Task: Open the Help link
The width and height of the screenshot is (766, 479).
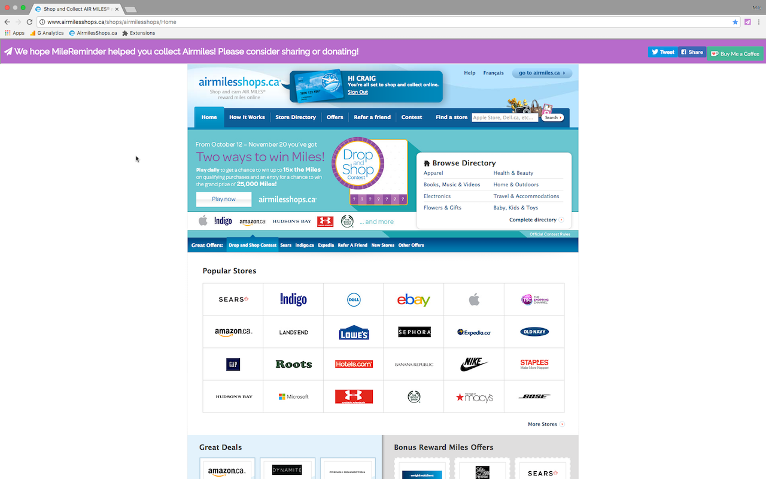Action: tap(470, 73)
